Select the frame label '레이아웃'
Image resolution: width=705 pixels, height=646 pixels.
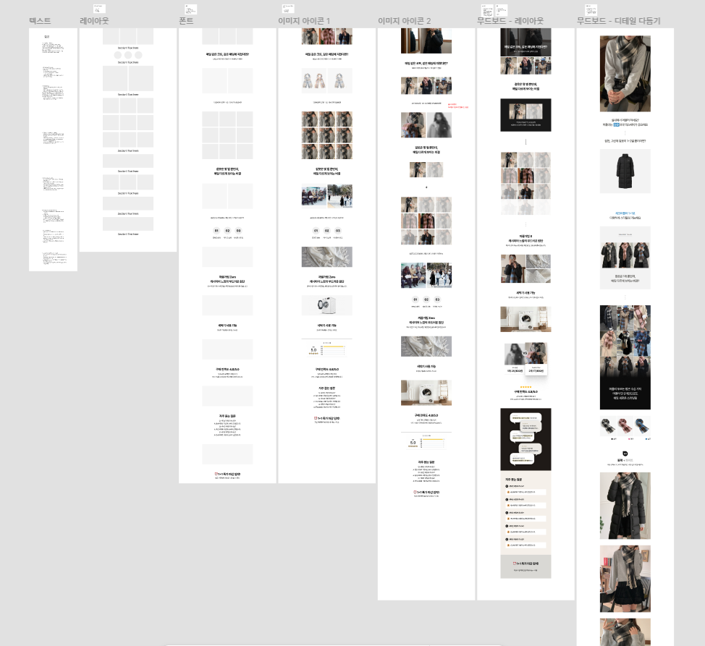[94, 21]
